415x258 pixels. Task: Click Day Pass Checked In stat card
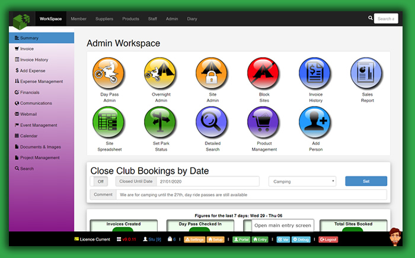(x=200, y=225)
